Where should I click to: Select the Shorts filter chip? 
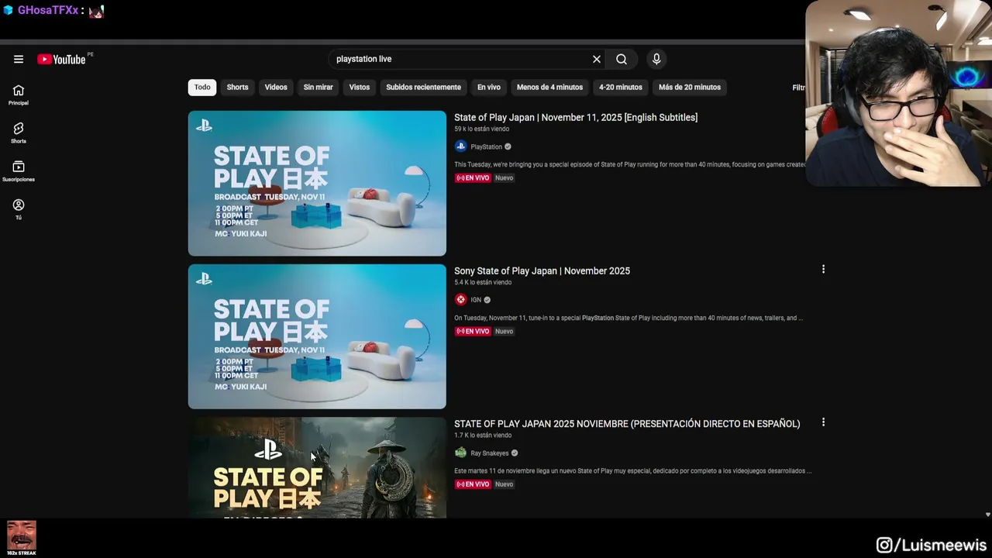[237, 87]
